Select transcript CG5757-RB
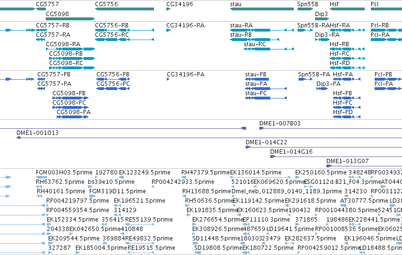Viewport: 402px width, 255px height. (52, 25)
